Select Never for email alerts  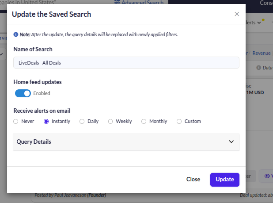pyautogui.click(x=16, y=121)
